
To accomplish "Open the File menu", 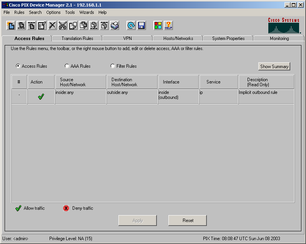I will (x=7, y=12).
